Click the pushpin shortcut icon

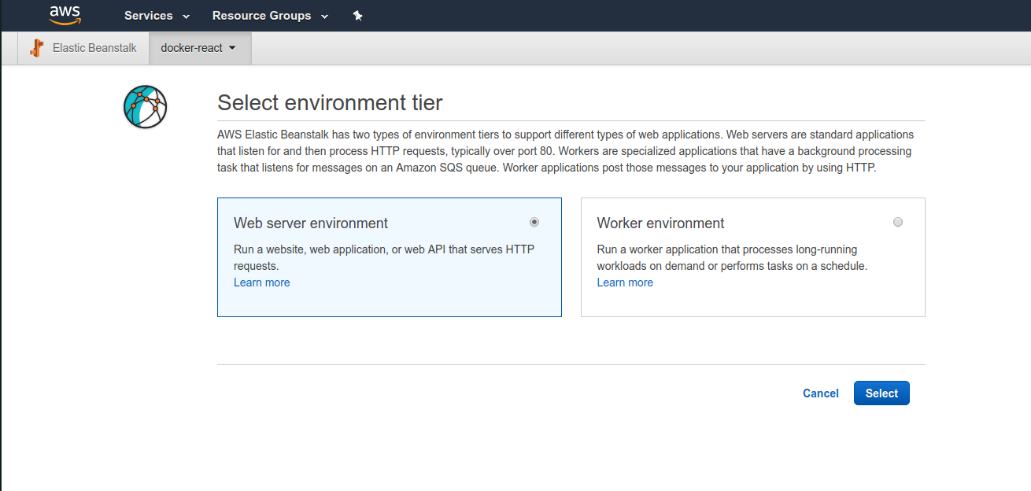click(x=358, y=16)
